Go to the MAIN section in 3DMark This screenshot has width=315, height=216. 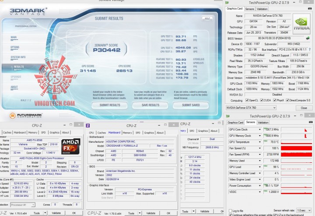(x=14, y=37)
